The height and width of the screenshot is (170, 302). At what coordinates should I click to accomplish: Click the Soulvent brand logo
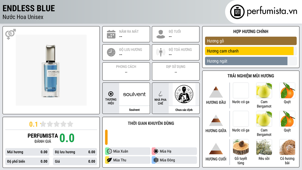pyautogui.click(x=134, y=94)
